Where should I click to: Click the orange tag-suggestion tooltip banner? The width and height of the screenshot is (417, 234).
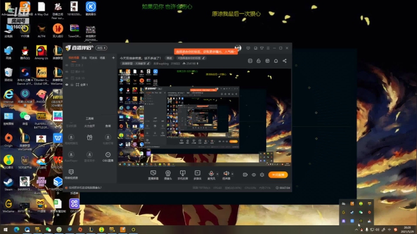click(x=206, y=52)
